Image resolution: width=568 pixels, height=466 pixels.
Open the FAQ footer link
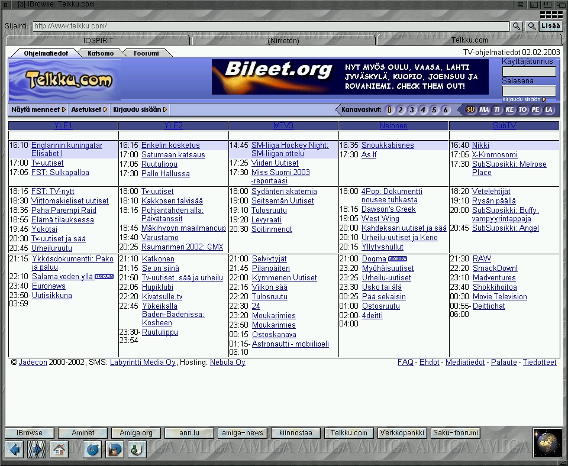(405, 362)
